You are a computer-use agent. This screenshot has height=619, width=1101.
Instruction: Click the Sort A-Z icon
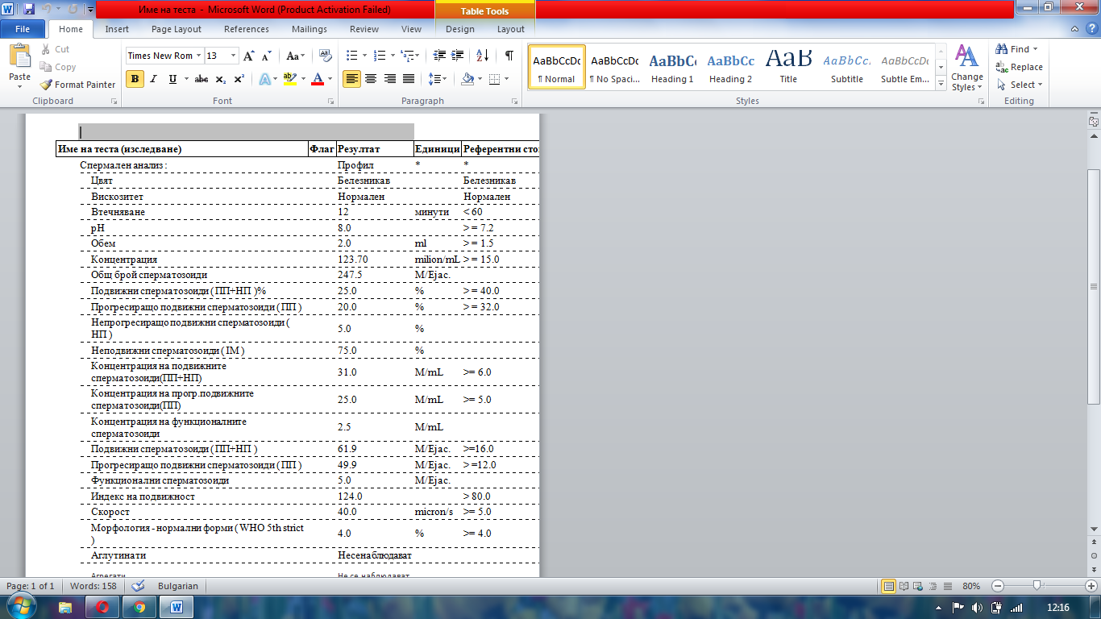tap(483, 56)
